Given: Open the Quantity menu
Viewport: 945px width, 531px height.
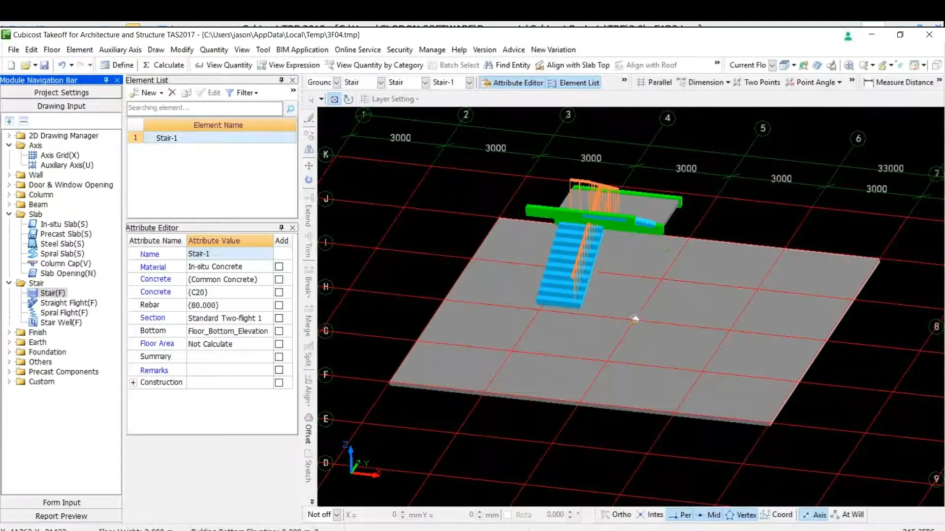Looking at the screenshot, I should click(214, 50).
